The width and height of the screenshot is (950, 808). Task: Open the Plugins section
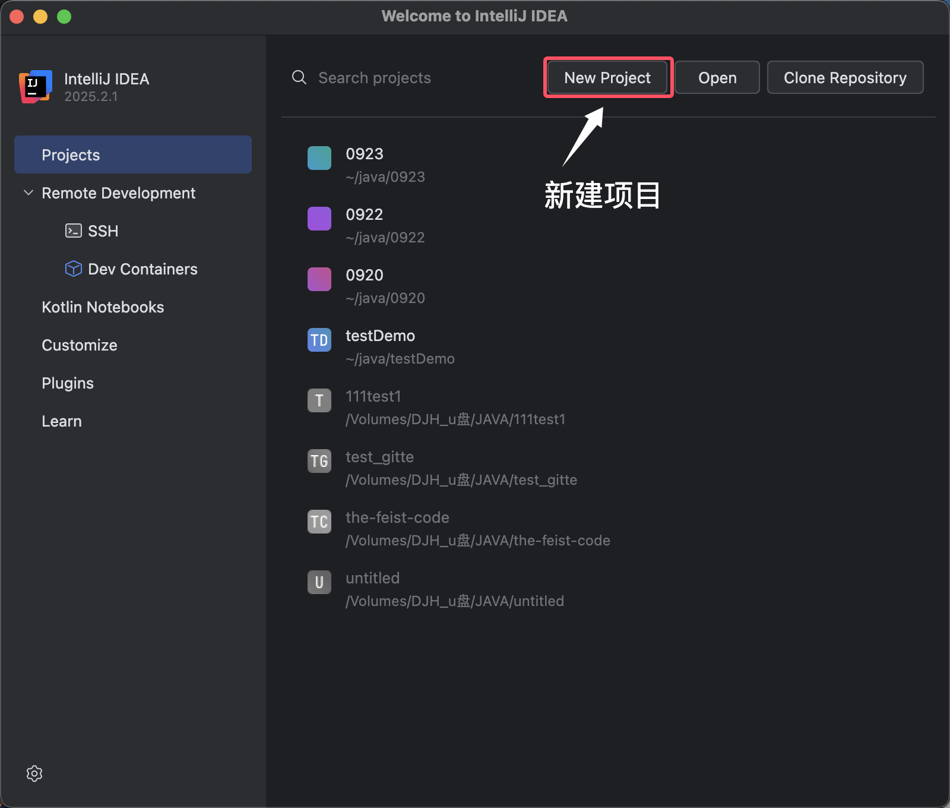68,383
